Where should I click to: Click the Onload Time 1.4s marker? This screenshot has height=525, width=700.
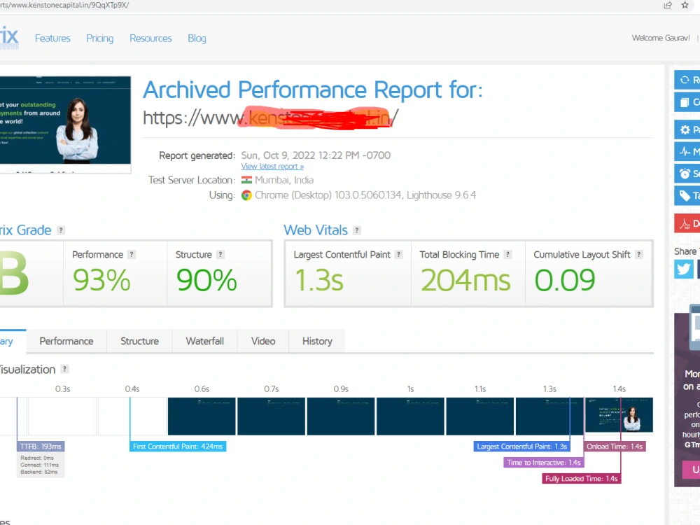(x=615, y=447)
